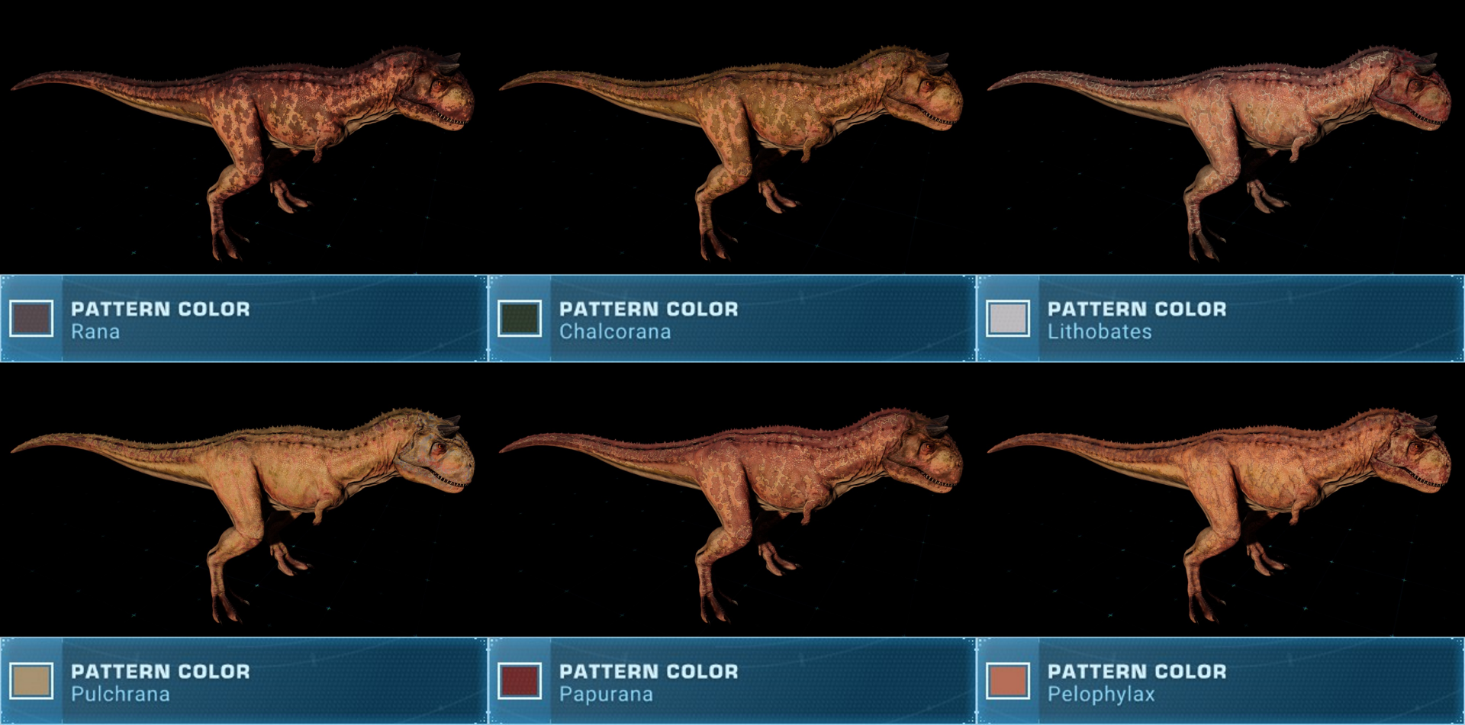Click the Pelophylax orange swatch
The width and height of the screenshot is (1465, 725).
click(x=1008, y=681)
